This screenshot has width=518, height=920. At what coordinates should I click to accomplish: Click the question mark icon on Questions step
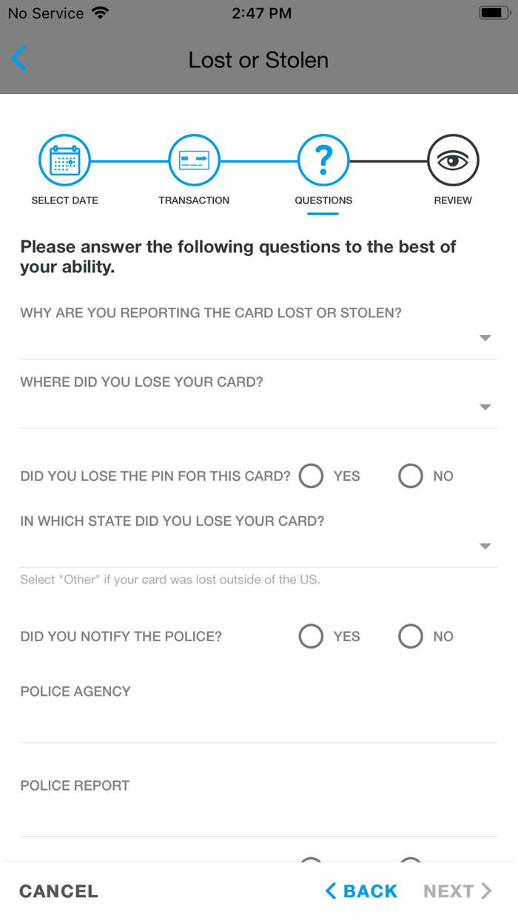point(323,160)
